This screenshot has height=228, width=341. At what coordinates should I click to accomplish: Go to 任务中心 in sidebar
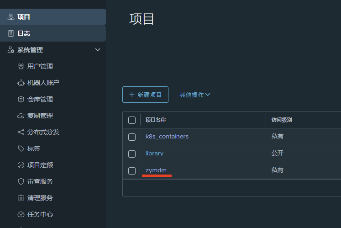(x=40, y=214)
